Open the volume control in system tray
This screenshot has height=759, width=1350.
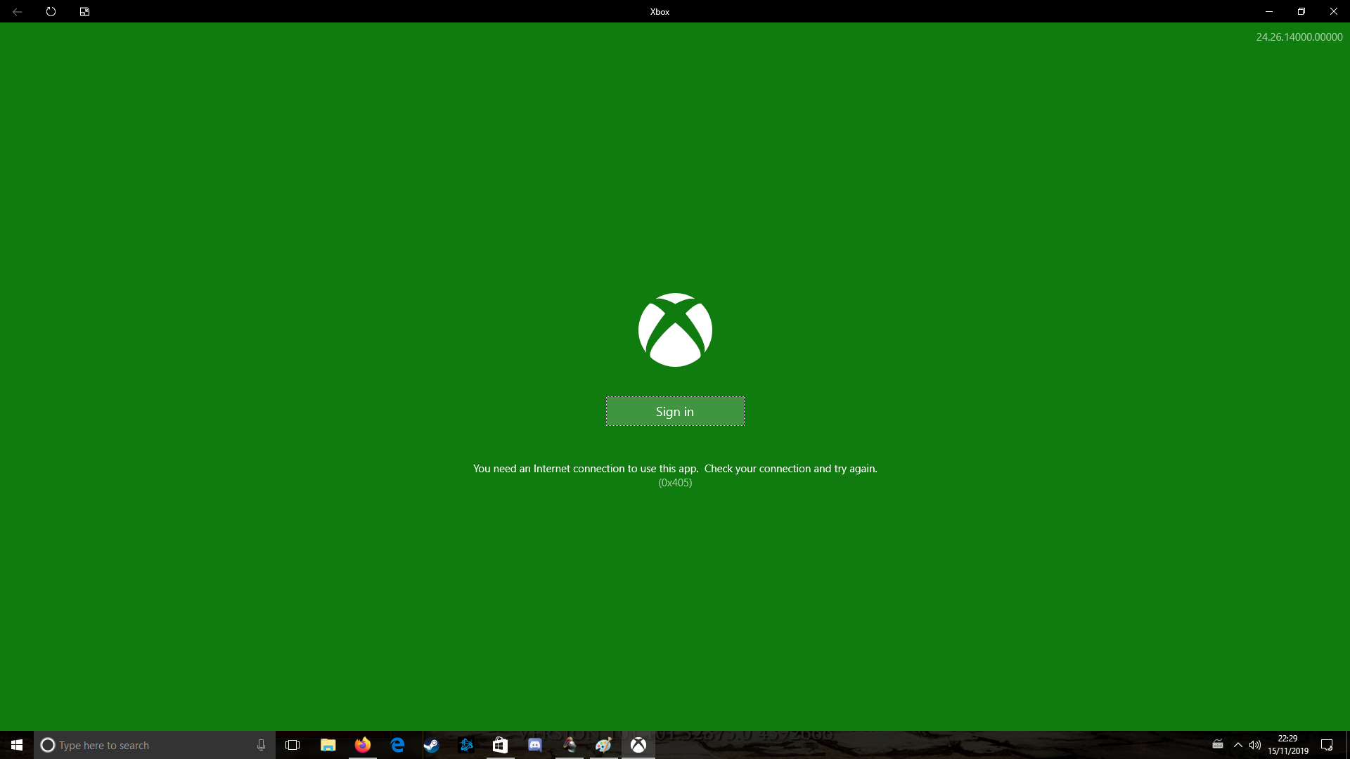pyautogui.click(x=1255, y=745)
